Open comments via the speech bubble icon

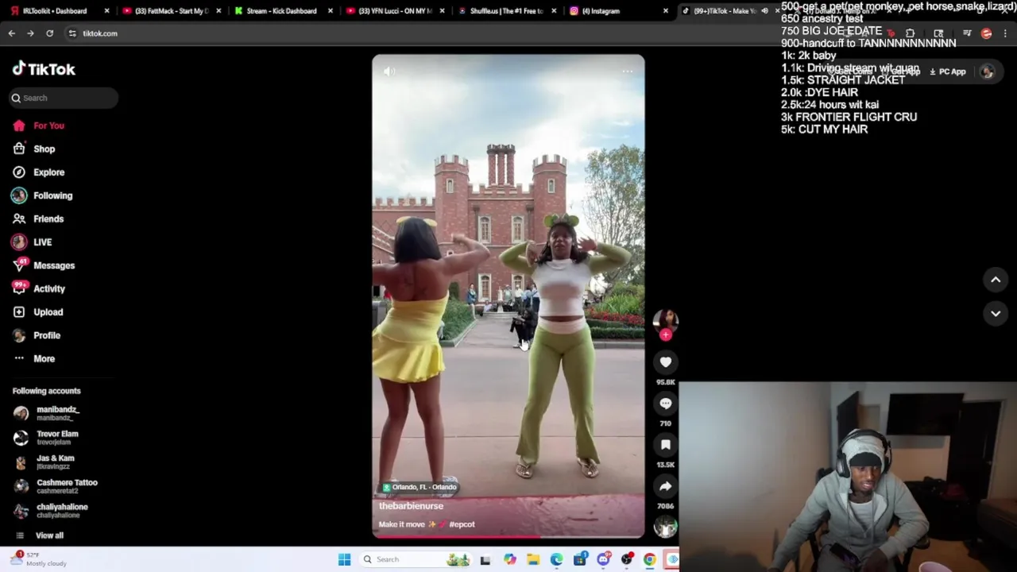(x=666, y=404)
